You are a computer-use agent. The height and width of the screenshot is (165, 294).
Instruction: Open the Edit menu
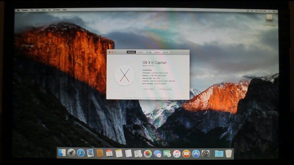(x=37, y=10)
